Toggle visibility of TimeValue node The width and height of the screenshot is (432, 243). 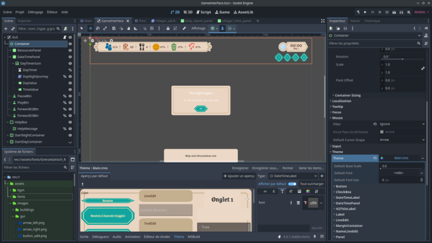pyautogui.click(x=70, y=90)
